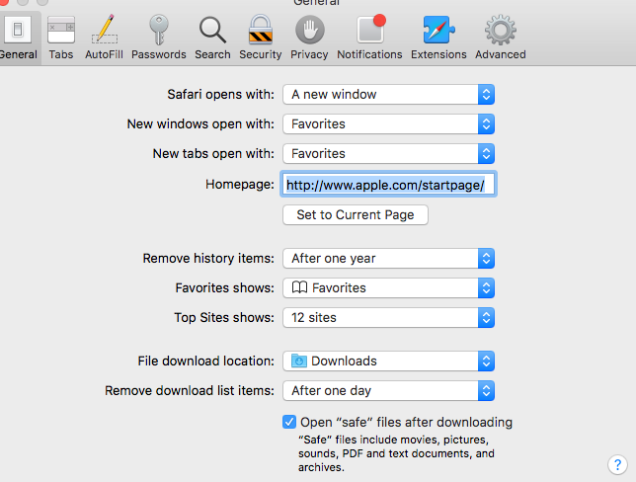Expand New windows open with dropdown
Image resolution: width=636 pixels, height=482 pixels.
[x=388, y=123]
